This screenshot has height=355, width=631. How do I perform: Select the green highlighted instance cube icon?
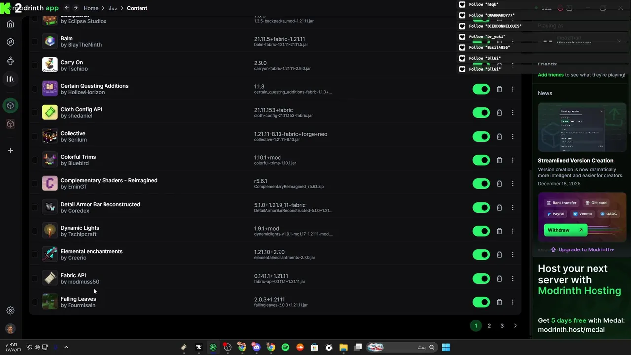tap(10, 106)
